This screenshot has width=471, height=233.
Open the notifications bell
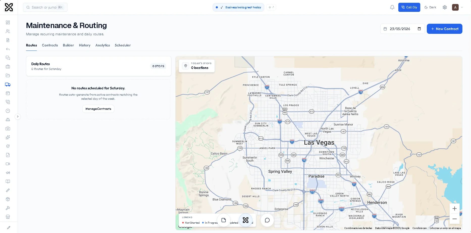click(392, 7)
